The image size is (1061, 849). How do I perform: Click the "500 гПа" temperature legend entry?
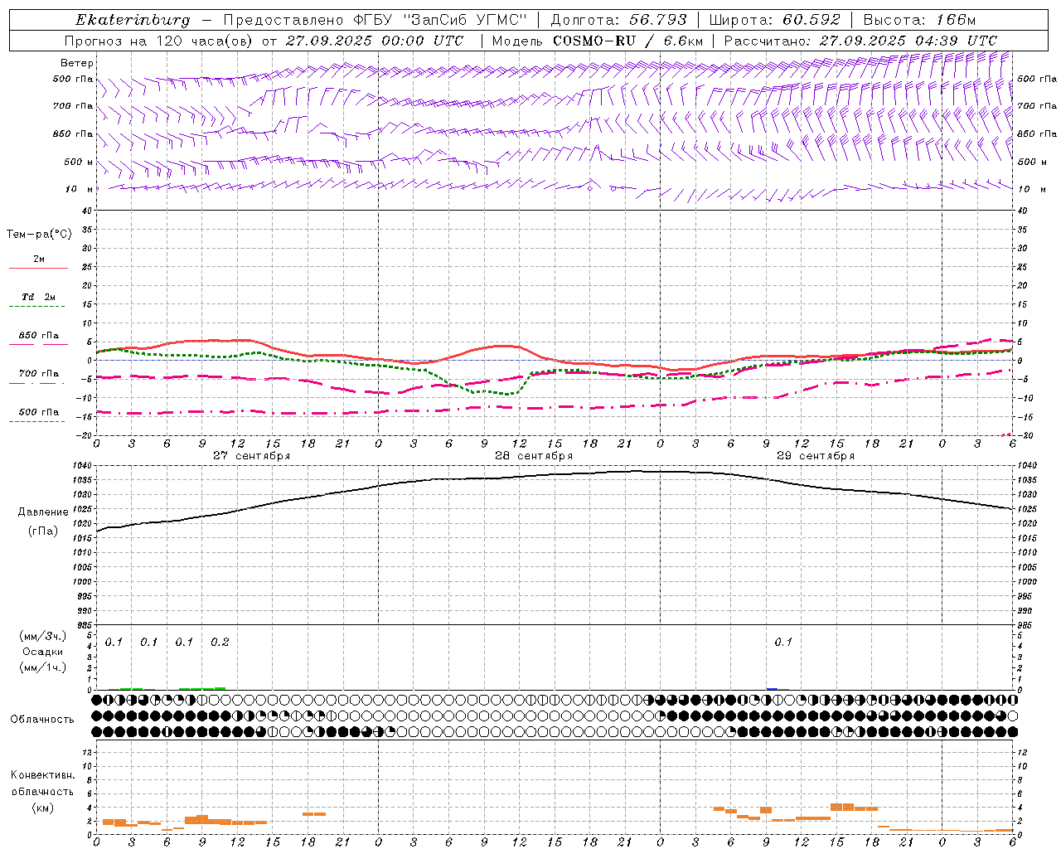tap(38, 412)
